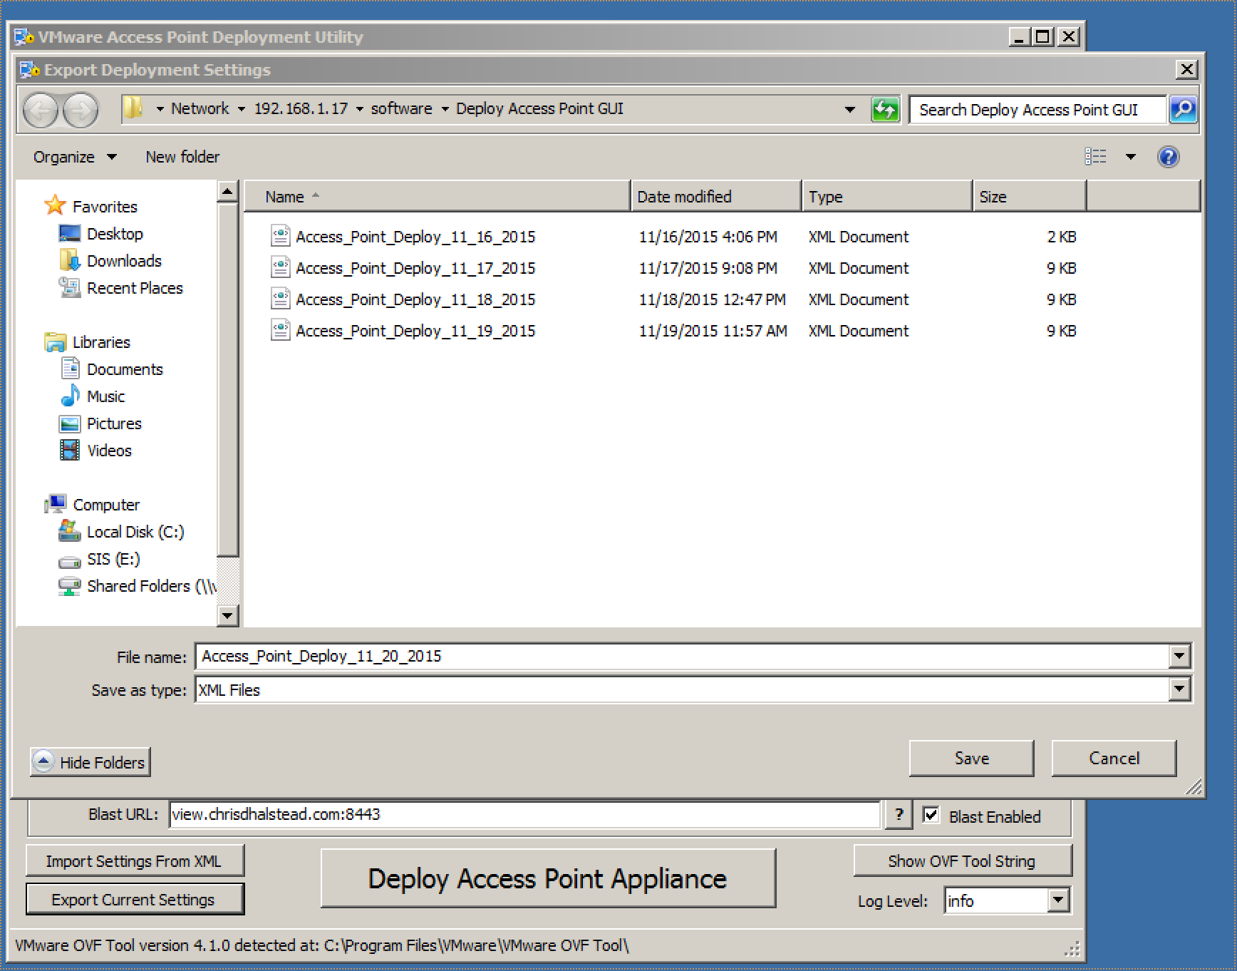1237x971 pixels.
Task: Open the Organize menu
Action: tap(74, 157)
